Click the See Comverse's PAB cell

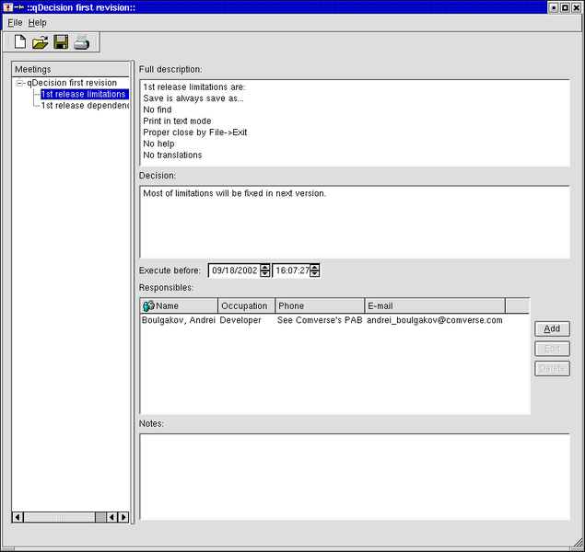click(320, 320)
